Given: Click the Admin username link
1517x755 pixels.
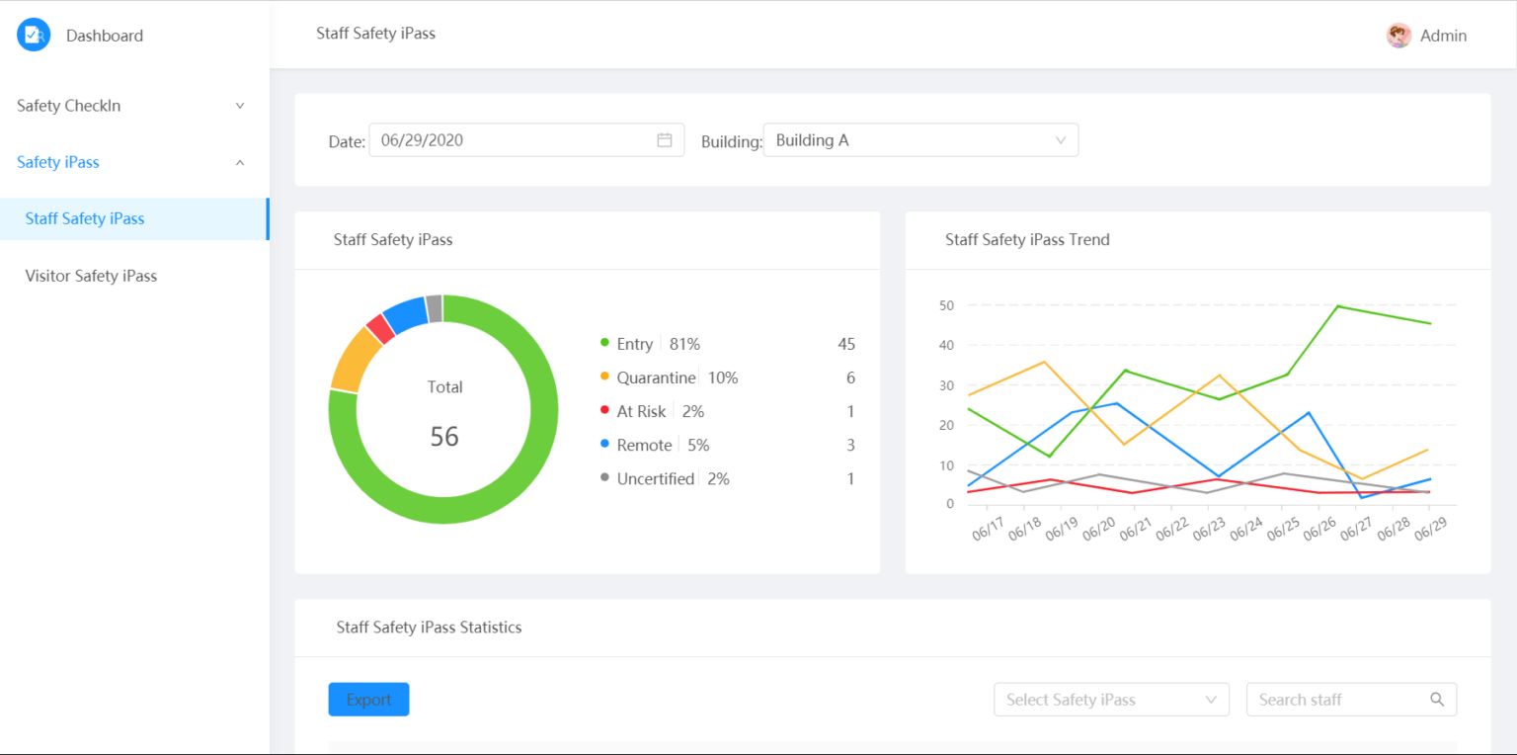Looking at the screenshot, I should 1443,36.
